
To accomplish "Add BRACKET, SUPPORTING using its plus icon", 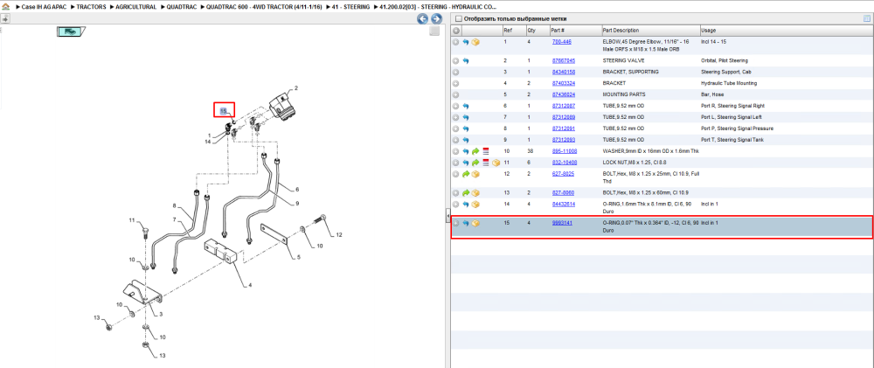I will point(455,72).
